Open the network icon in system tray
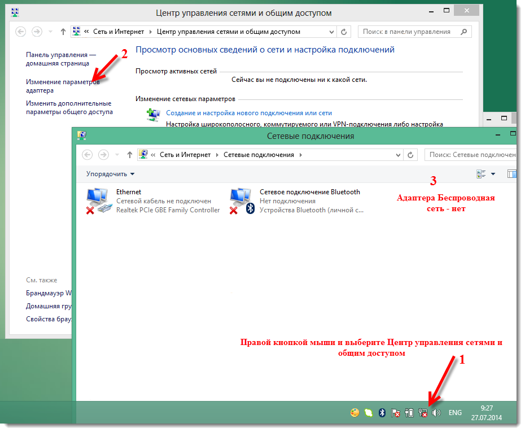525x432 pixels. [x=423, y=412]
